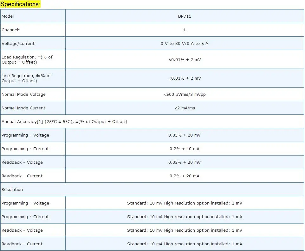This screenshot has height=251, width=305.
Task: Select the Normal Mode Voltage label
Action: click(23, 95)
